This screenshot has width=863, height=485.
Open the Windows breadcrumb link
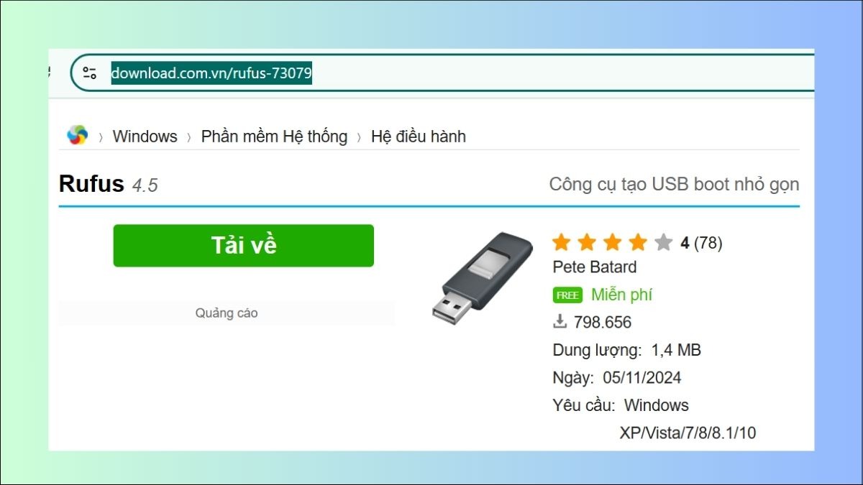[x=145, y=137]
